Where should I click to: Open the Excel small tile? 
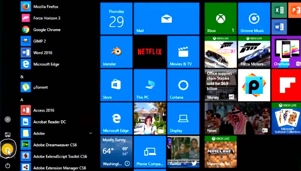[x=279, y=10]
